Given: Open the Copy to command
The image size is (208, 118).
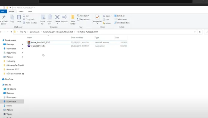Looking at the screenshot, I should [49, 20].
